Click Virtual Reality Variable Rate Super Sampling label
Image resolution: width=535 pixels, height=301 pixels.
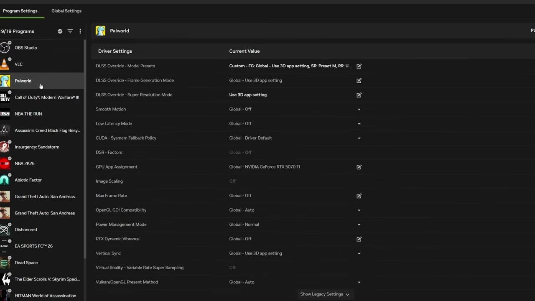140,268
